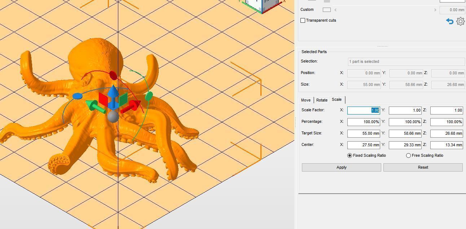Click the Reset button
The width and height of the screenshot is (466, 229).
[423, 167]
